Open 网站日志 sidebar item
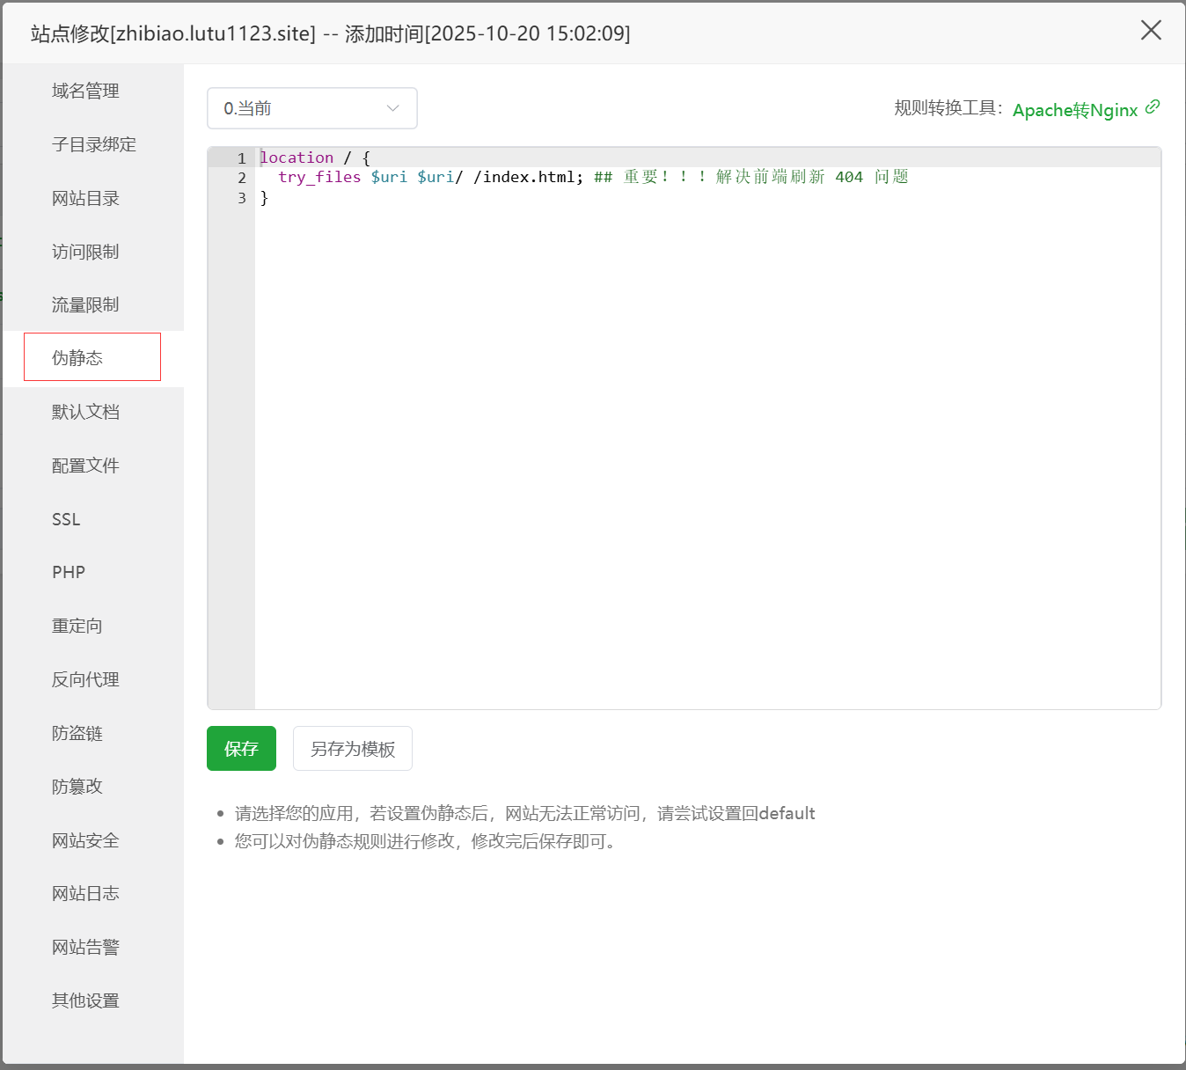Screen dimensions: 1186x1070 point(85,893)
